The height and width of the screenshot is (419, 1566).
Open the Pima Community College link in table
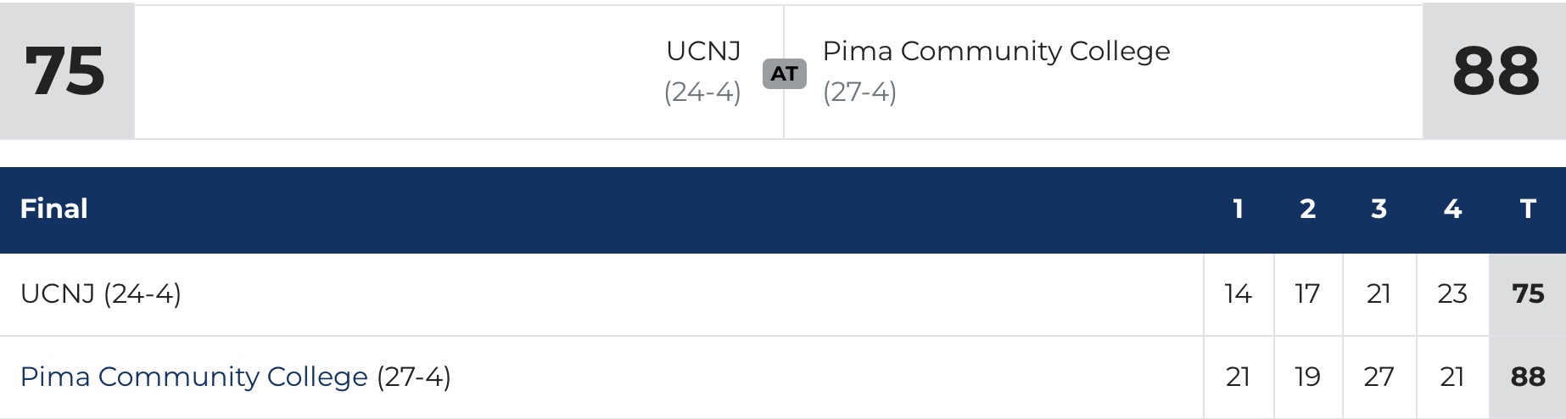pos(193,377)
